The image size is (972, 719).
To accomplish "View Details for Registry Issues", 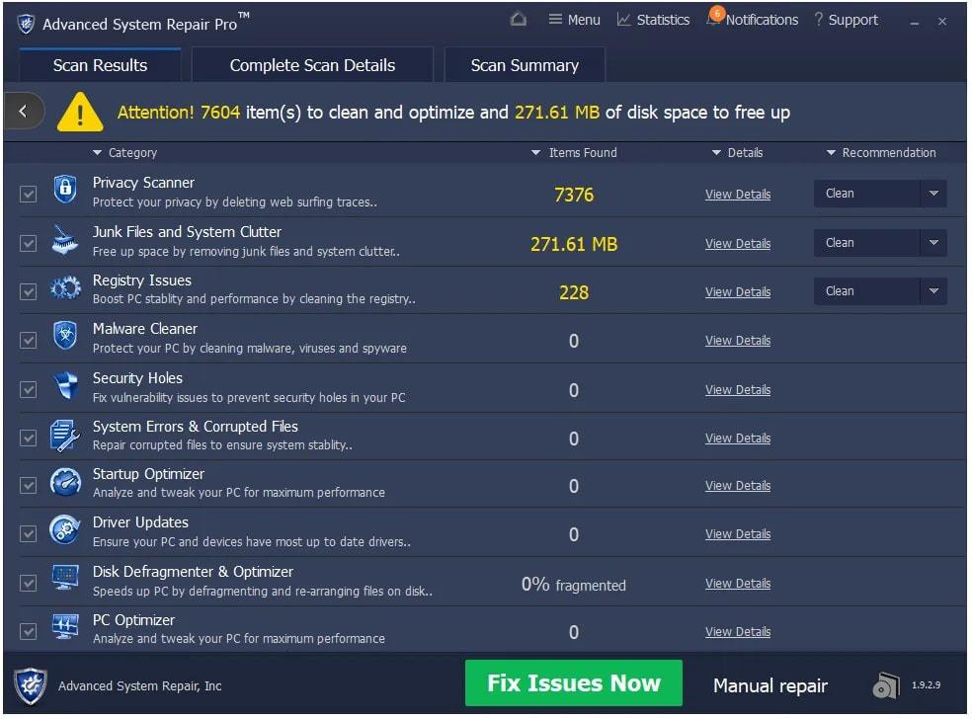I will tap(738, 292).
